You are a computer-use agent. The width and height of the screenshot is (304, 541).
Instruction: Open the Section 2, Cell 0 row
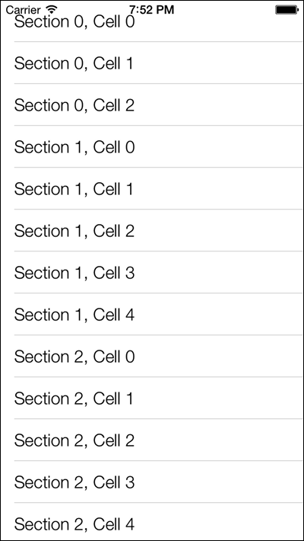coord(152,356)
